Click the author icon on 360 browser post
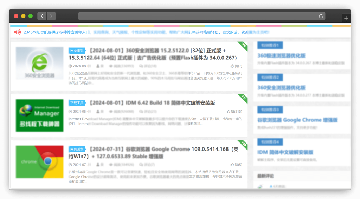Viewport: 360px width, 199px height. coord(98,66)
